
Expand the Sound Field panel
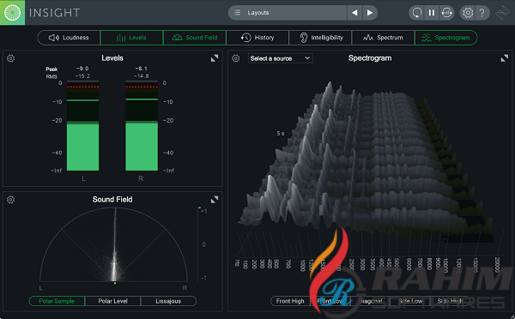[x=215, y=200]
